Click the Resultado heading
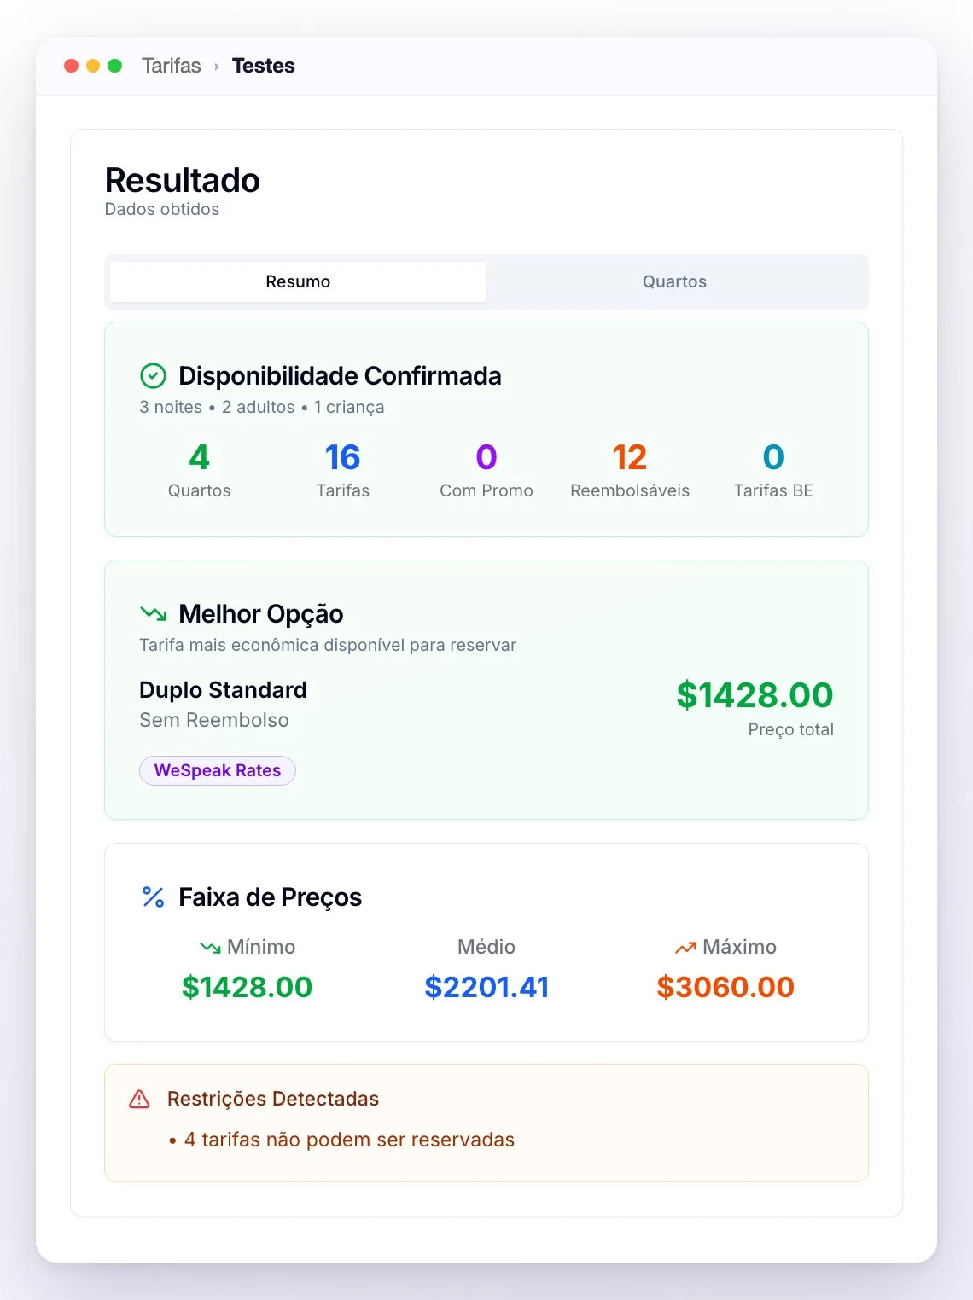 coord(183,180)
